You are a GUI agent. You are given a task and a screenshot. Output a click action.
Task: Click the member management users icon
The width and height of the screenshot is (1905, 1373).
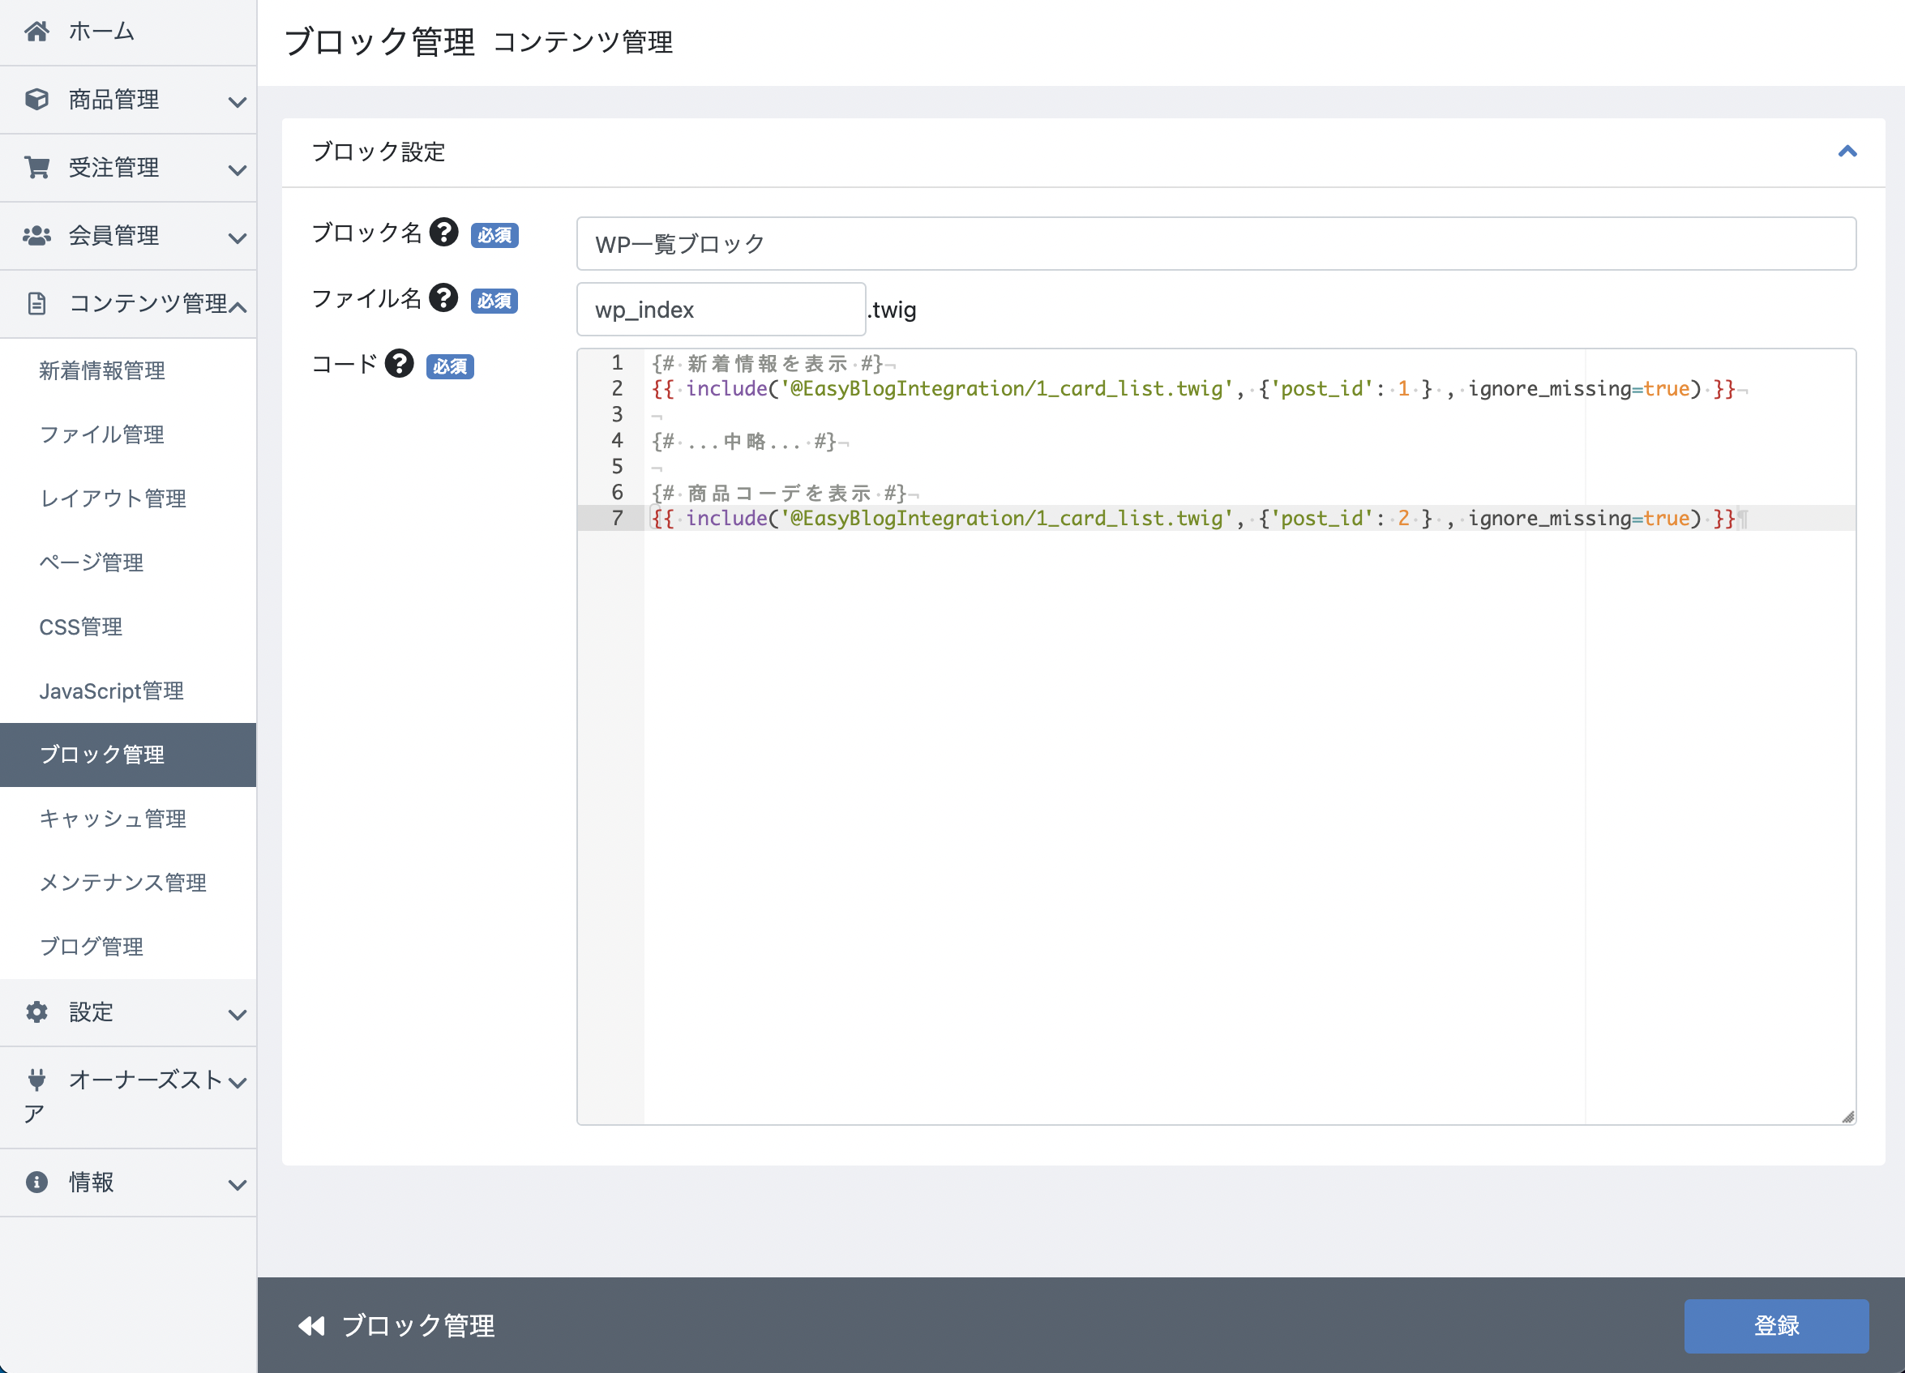pos(36,236)
